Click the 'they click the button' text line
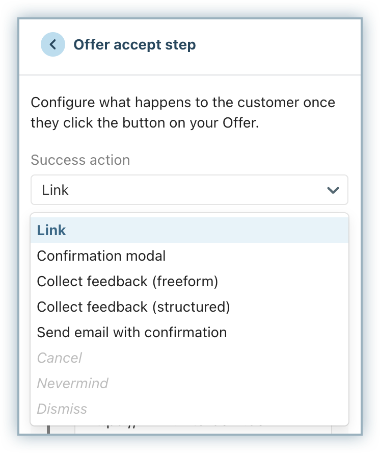 (x=145, y=123)
